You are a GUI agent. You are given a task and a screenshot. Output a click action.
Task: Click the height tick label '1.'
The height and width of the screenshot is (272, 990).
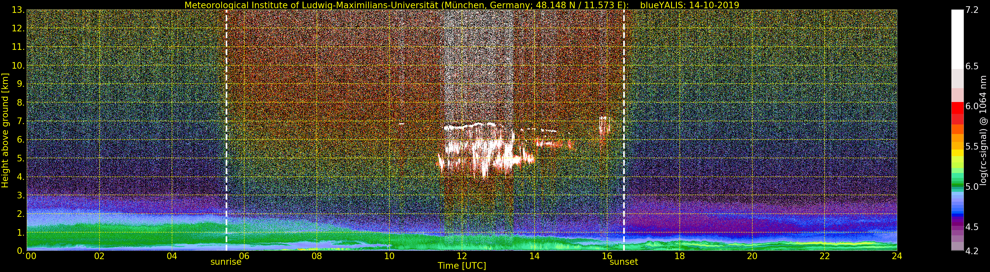click(21, 232)
